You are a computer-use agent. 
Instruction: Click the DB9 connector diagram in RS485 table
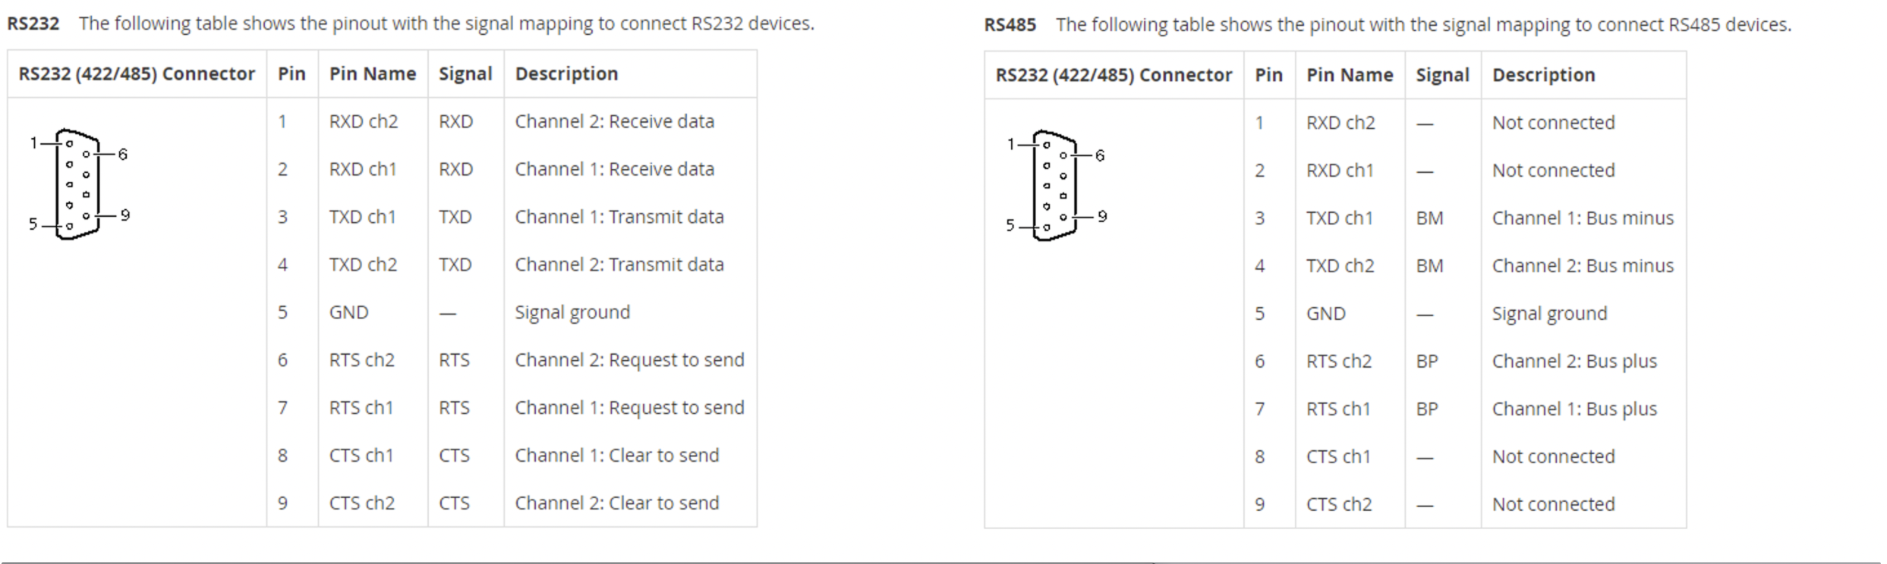pyautogui.click(x=1056, y=186)
